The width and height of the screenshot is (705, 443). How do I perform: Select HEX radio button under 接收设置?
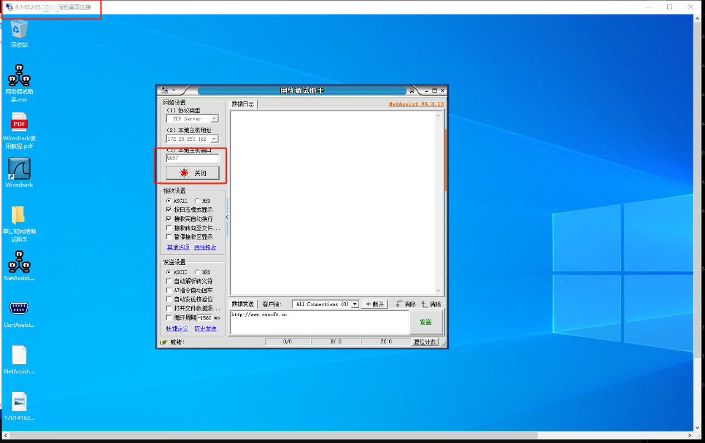pos(197,201)
